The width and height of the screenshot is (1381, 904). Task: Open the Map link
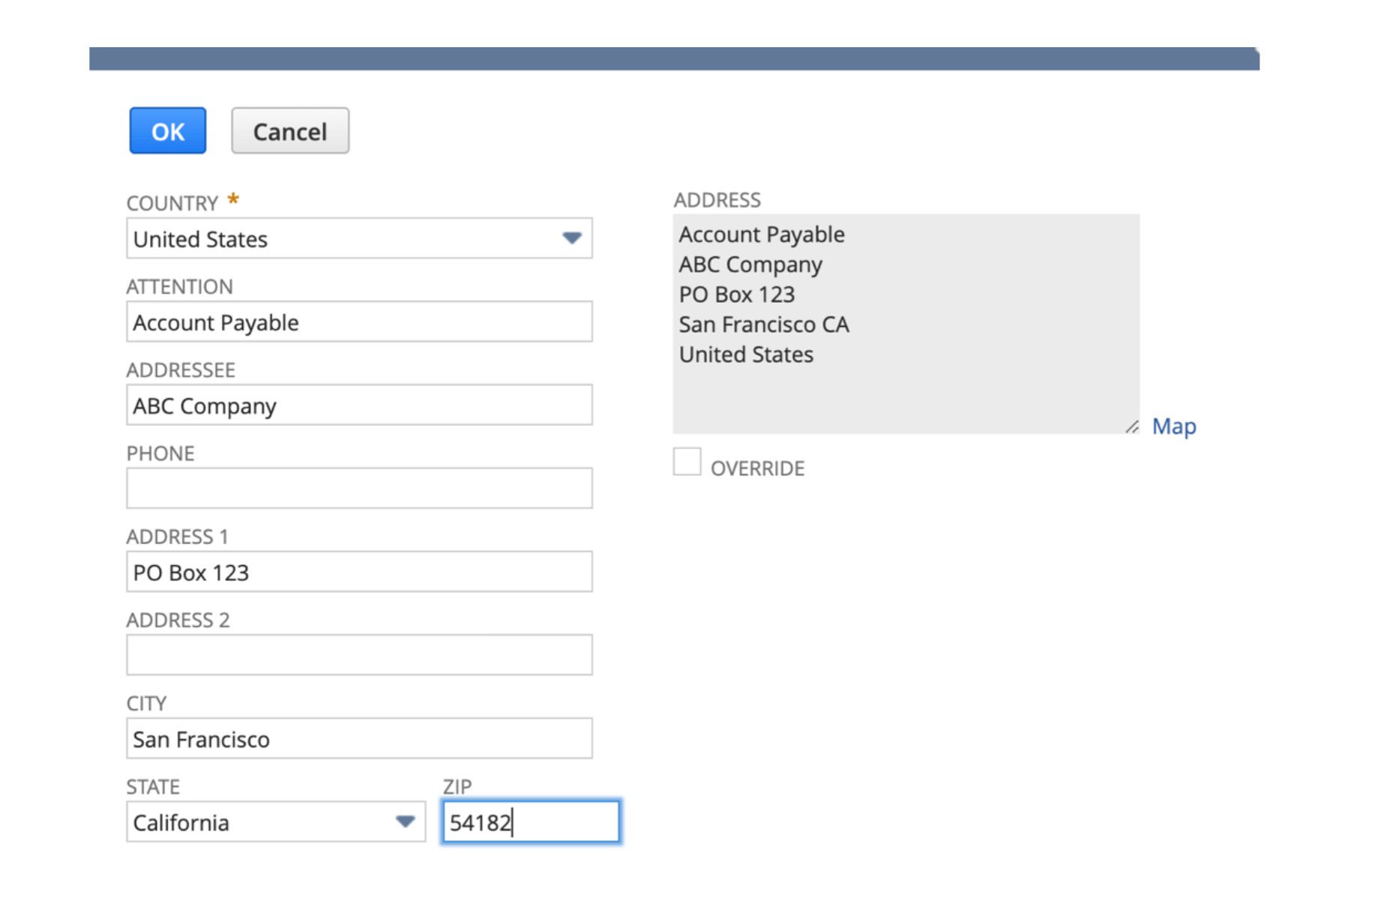tap(1174, 426)
